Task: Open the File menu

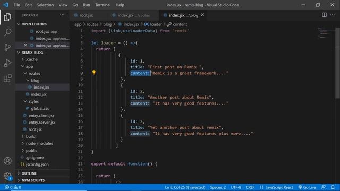Action: pyautogui.click(x=16, y=5)
